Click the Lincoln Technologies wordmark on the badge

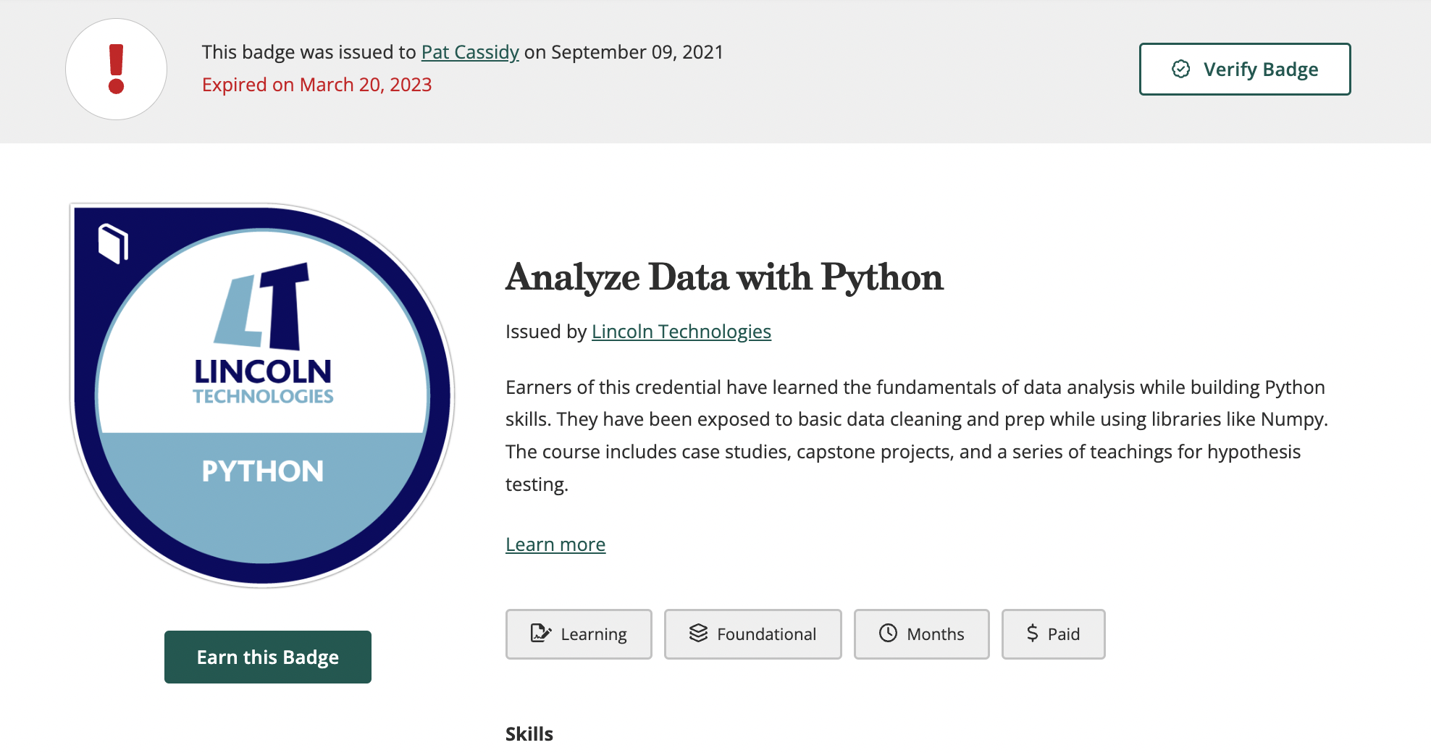262,382
